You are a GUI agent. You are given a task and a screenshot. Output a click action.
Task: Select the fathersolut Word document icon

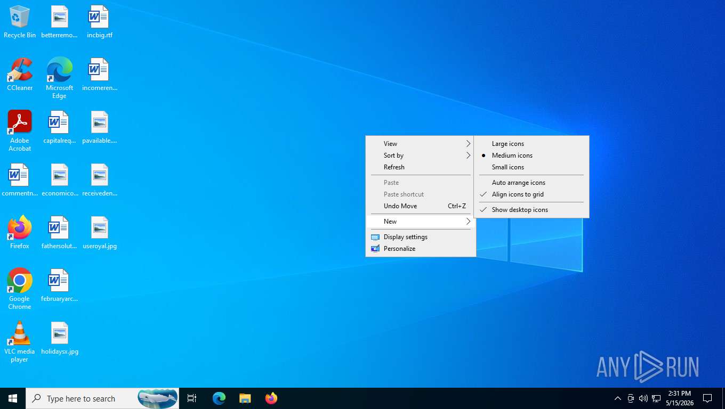click(60, 233)
